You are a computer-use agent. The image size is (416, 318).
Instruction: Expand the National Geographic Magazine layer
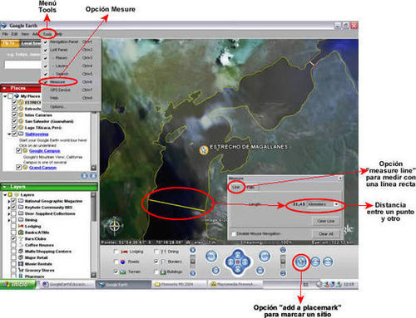8,201
